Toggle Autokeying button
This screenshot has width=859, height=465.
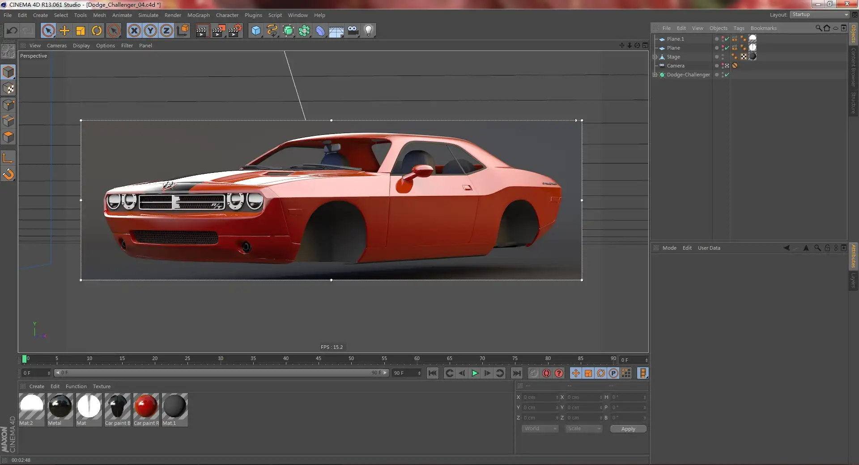coord(546,373)
